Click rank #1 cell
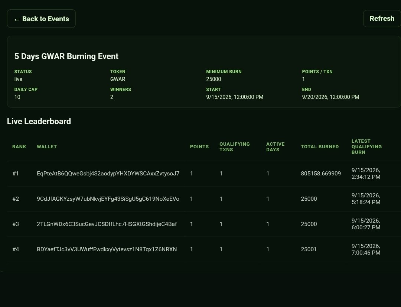Viewport: 401px width, 307px height. point(16,174)
